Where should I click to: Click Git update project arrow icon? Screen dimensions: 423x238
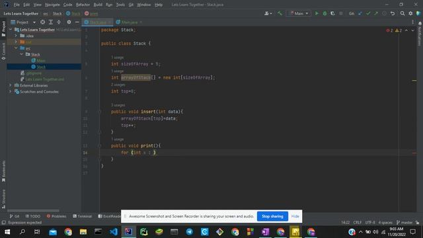point(360,13)
